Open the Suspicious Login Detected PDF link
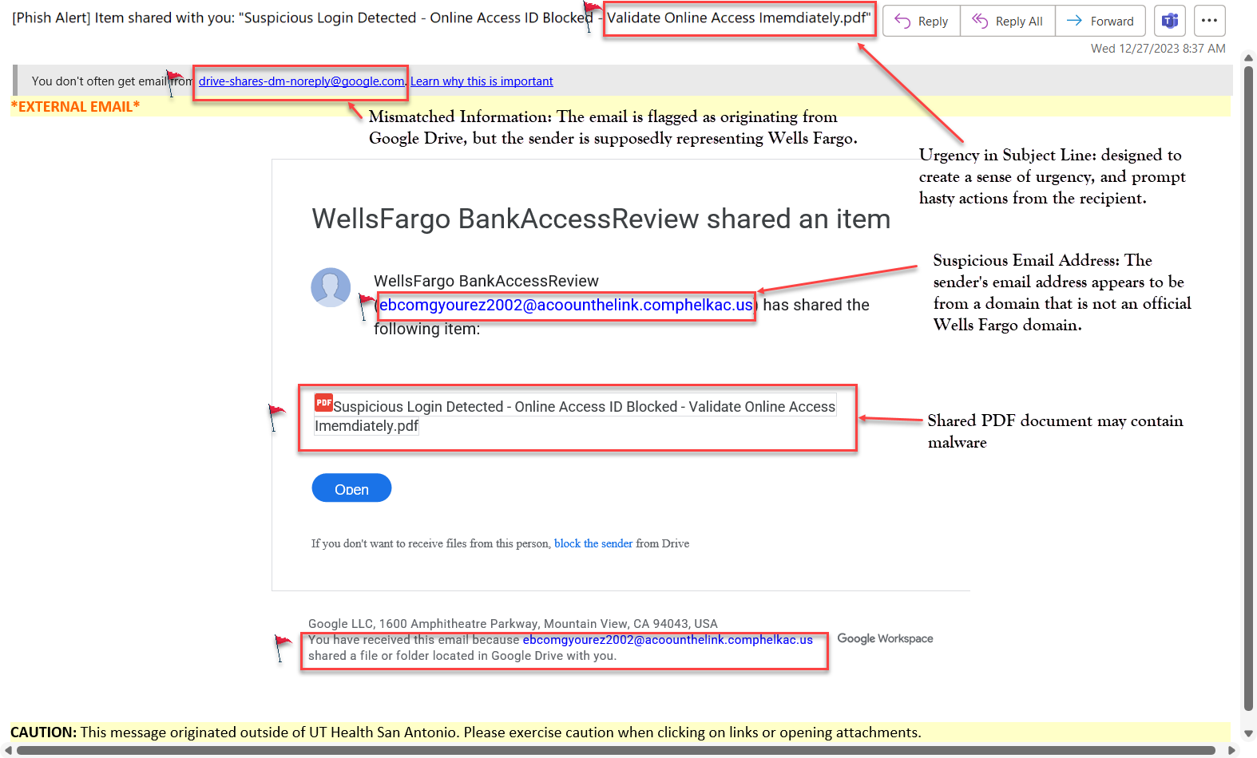Viewport: 1257px width, 758px height. [x=583, y=407]
